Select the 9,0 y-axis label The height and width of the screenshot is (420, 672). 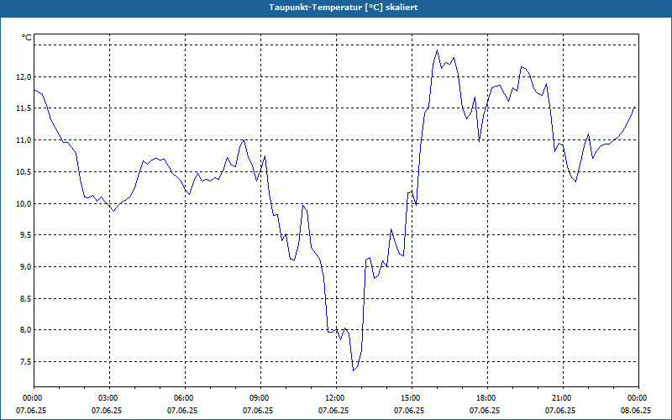24,266
